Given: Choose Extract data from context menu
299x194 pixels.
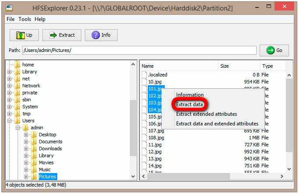Looking at the screenshot, I should tap(189, 104).
